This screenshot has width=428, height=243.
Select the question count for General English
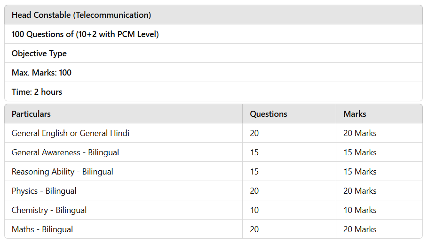(x=289, y=133)
